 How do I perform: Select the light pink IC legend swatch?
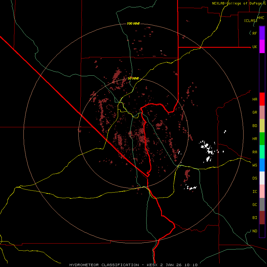pos(262,191)
